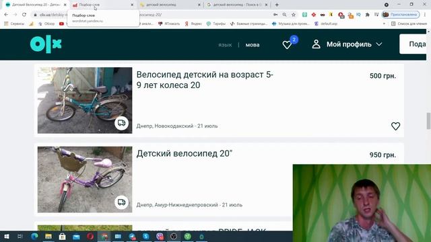Open the Сервисы apps bookmark

[x=14, y=24]
